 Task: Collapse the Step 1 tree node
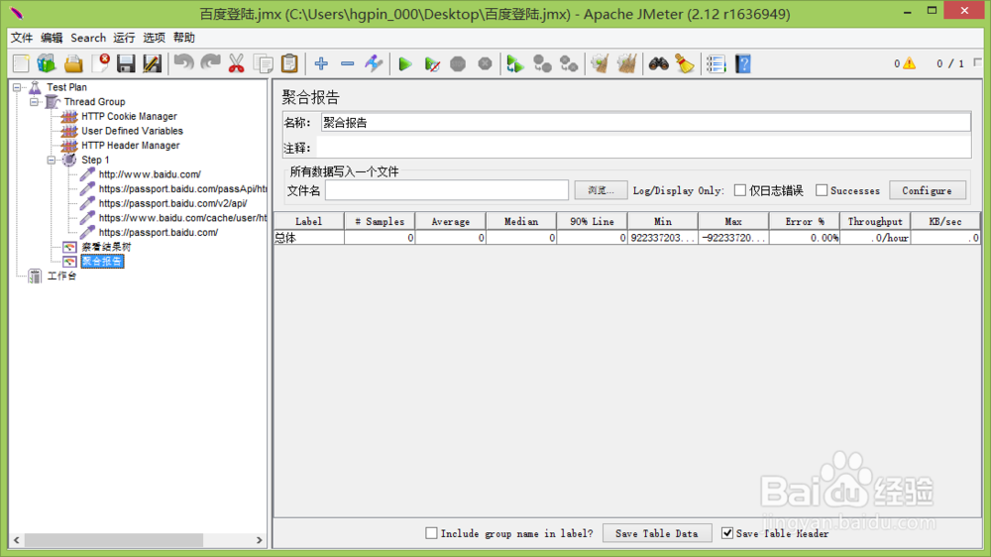click(x=52, y=160)
